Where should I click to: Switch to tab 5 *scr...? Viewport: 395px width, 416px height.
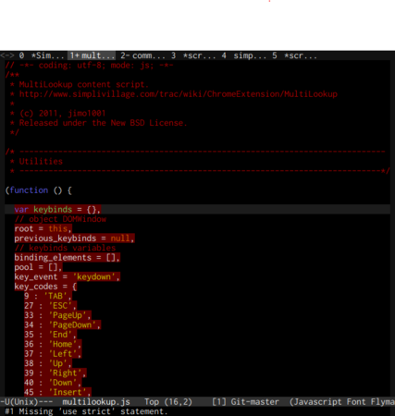pos(294,55)
